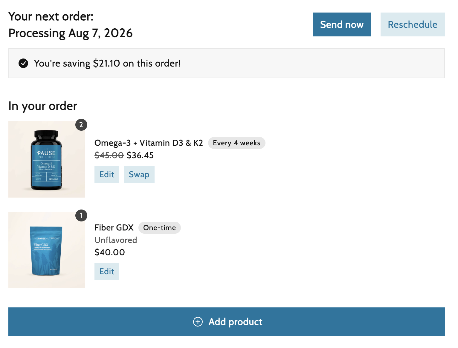Open the Omega-3 bottle product image

coord(47,159)
